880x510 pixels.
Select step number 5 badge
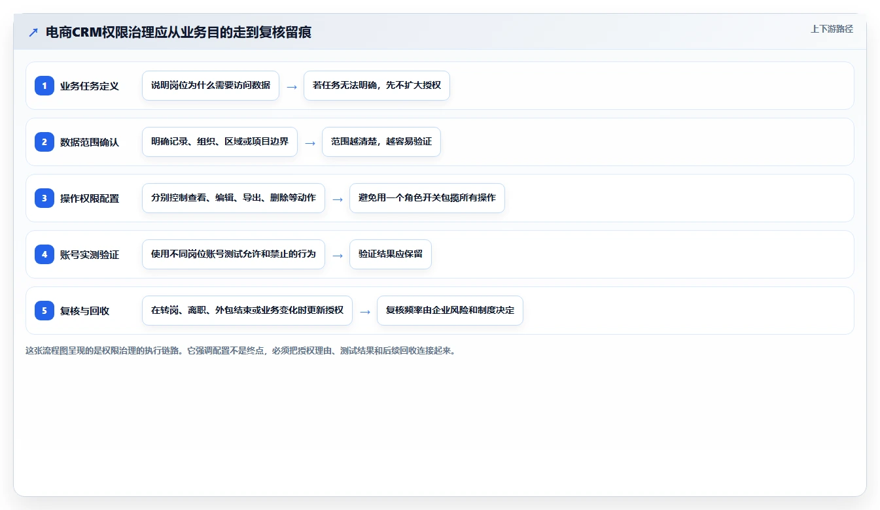44,310
